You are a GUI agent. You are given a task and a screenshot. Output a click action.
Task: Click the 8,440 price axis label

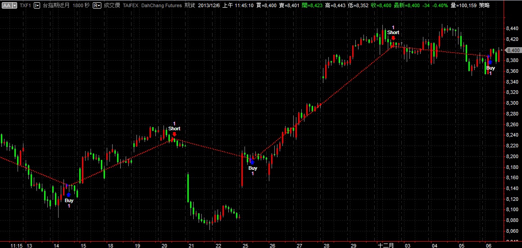coord(513,29)
